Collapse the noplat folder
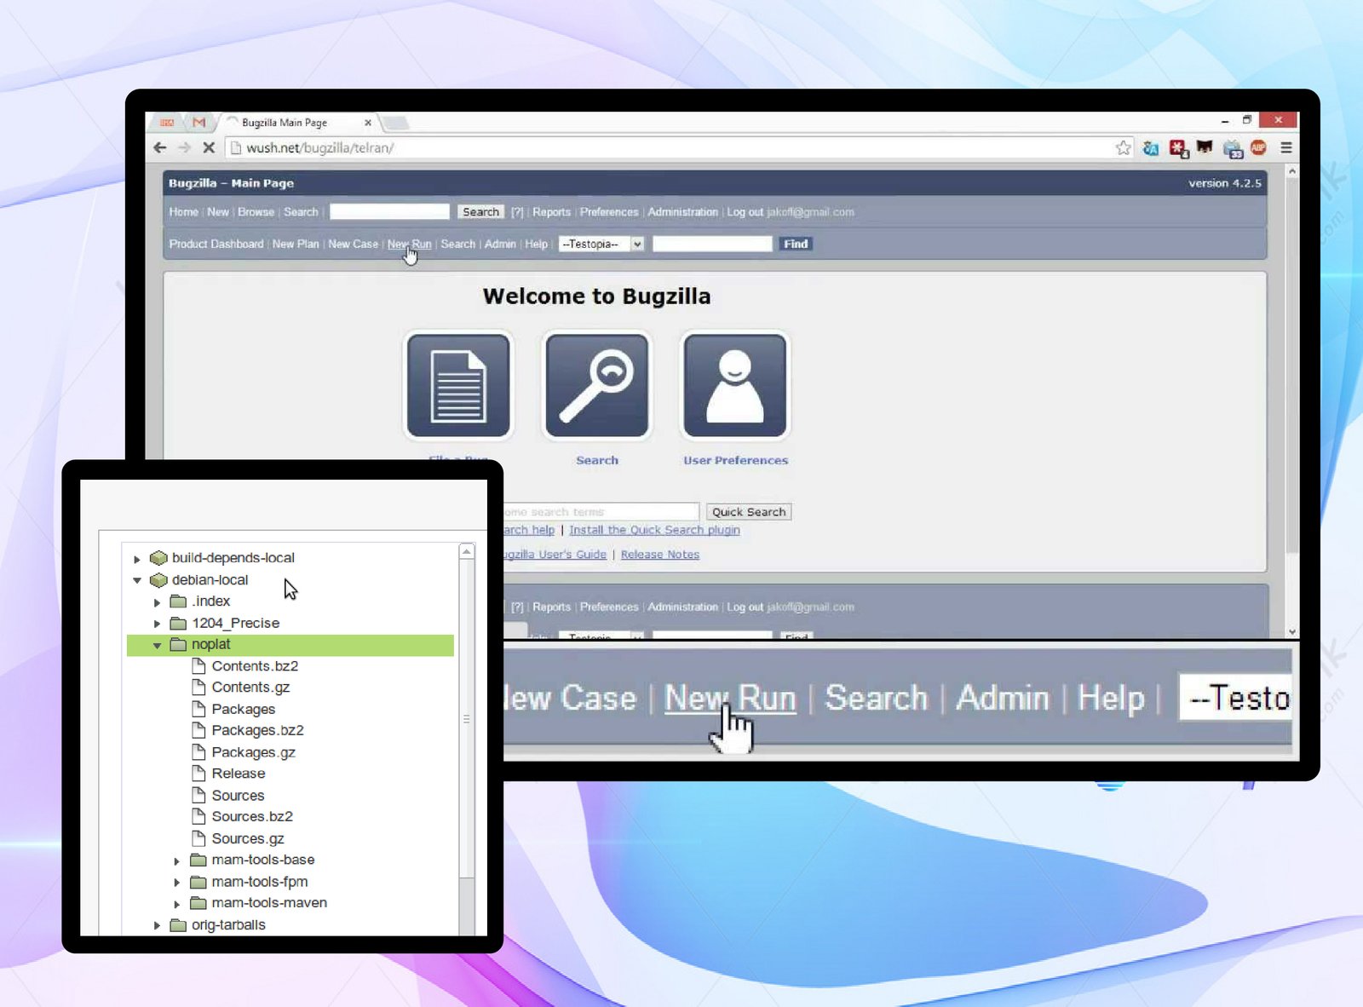Image resolution: width=1363 pixels, height=1007 pixels. pyautogui.click(x=158, y=646)
